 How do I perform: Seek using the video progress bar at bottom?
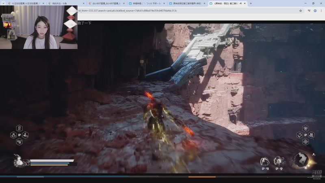click(x=162, y=177)
